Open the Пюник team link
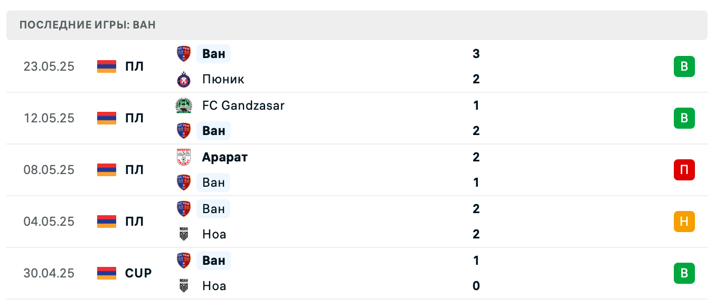The height and width of the screenshot is (307, 715). (223, 79)
